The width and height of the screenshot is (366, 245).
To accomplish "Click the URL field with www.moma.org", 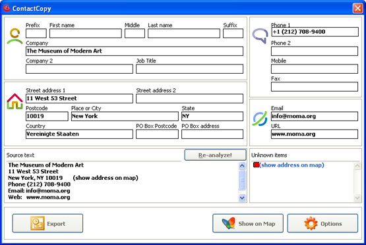I will 315,134.
